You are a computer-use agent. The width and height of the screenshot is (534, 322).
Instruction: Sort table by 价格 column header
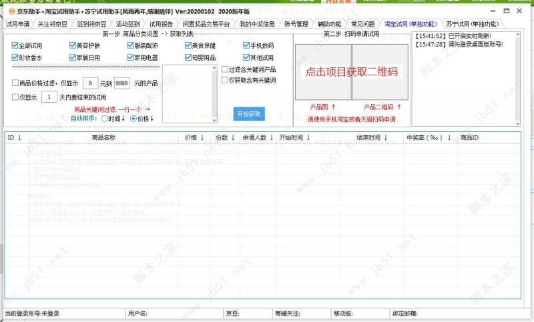coord(194,137)
